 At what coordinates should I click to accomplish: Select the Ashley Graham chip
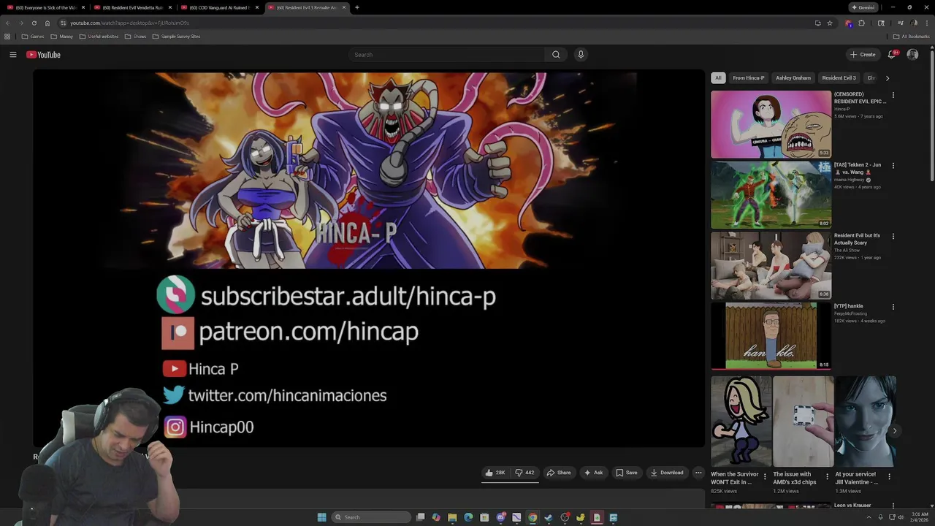tap(793, 78)
